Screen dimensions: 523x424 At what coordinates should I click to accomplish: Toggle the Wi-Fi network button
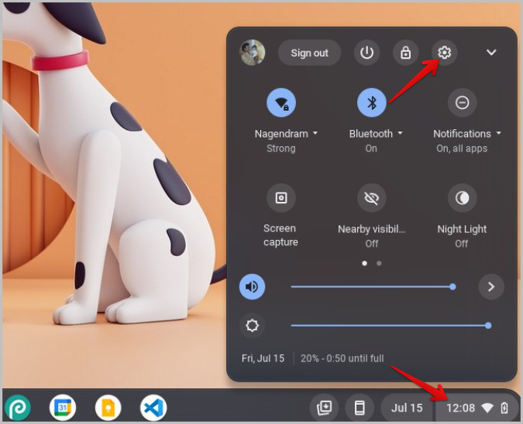[x=281, y=103]
